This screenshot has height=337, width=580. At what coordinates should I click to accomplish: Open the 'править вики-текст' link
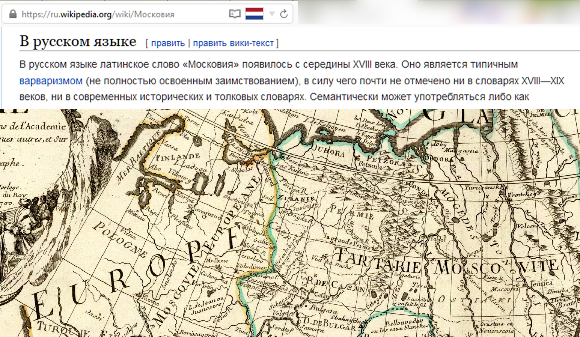point(233,43)
